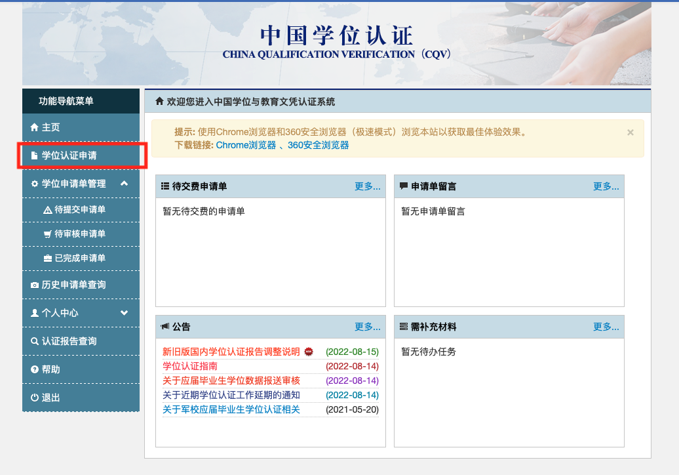Click the power icon beside 退出

35,398
